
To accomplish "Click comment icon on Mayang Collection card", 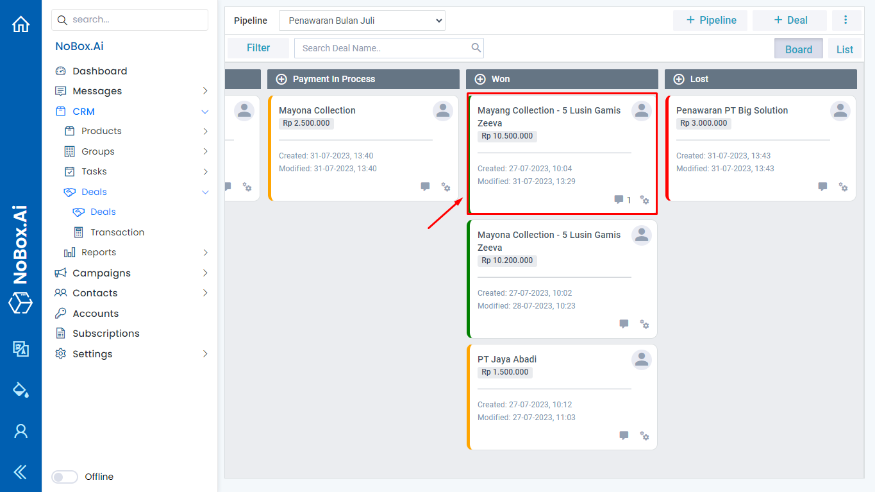I will pos(619,199).
